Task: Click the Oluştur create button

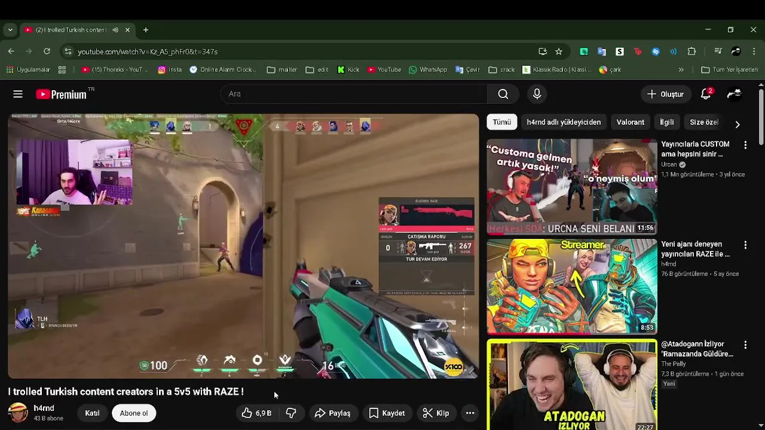Action: point(665,94)
